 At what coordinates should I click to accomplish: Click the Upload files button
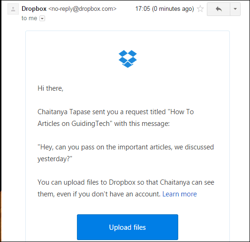[x=128, y=227]
